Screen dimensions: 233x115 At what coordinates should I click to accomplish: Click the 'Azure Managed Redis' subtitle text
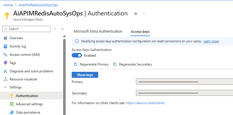[x=28, y=19]
